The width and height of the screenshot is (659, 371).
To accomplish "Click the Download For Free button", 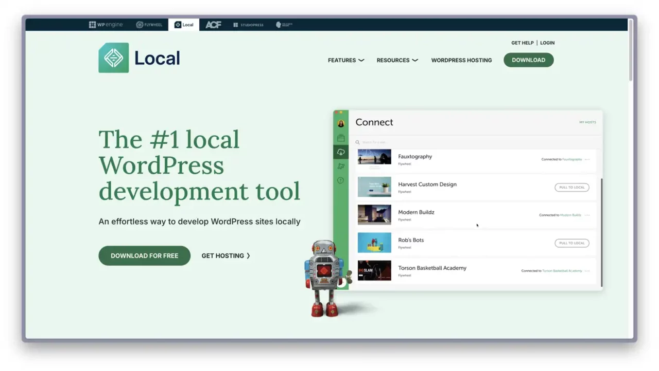I will pos(144,255).
